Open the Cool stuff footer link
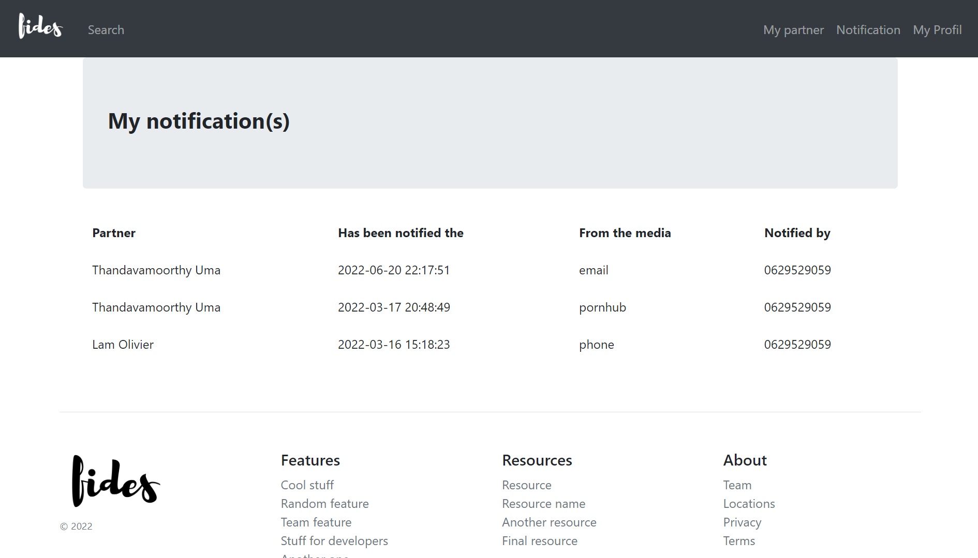 (307, 485)
